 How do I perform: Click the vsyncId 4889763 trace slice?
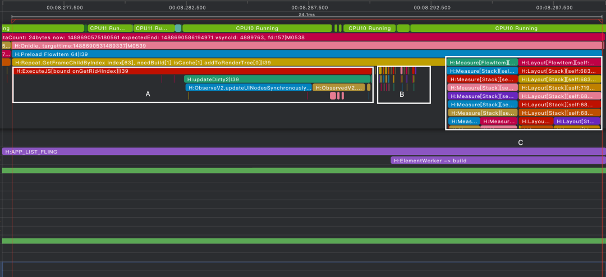pyautogui.click(x=303, y=37)
